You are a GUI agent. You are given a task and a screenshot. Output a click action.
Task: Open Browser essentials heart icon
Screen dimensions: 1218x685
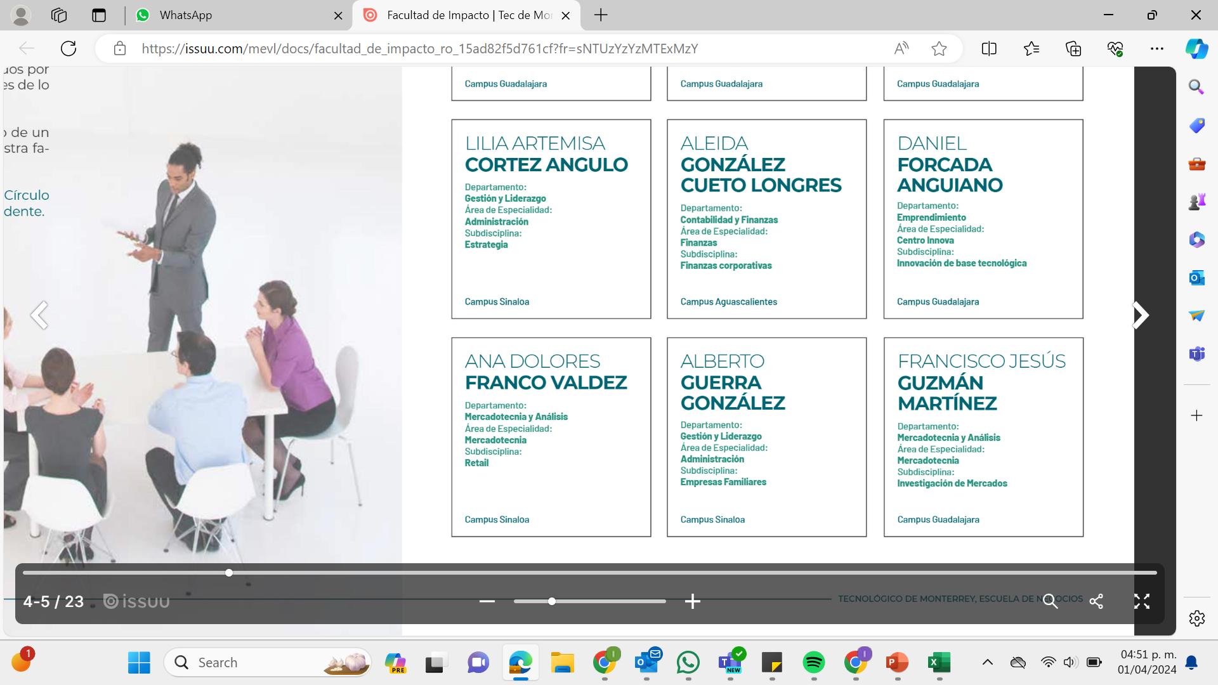[x=1115, y=49]
